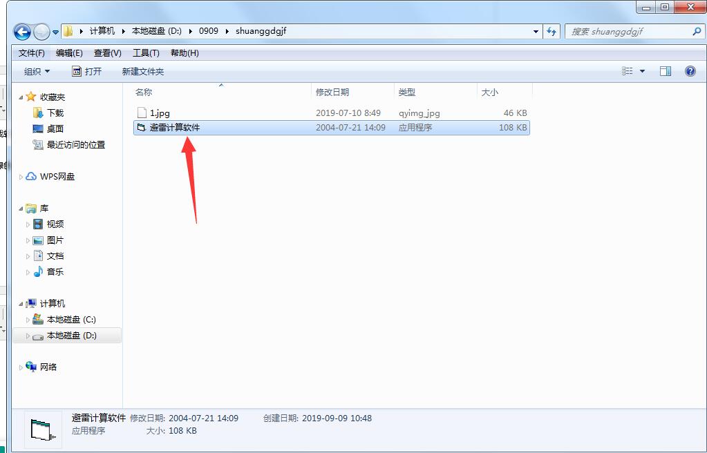This screenshot has height=453, width=707.
Task: Toggle the preview pane icon
Action: tap(666, 71)
